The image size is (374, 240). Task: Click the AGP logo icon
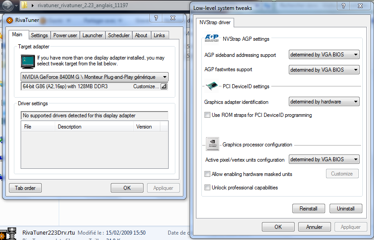[x=211, y=39]
